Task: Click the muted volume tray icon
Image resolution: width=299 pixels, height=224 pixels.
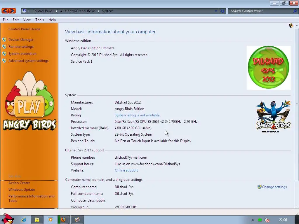Action: pyautogui.click(x=267, y=220)
